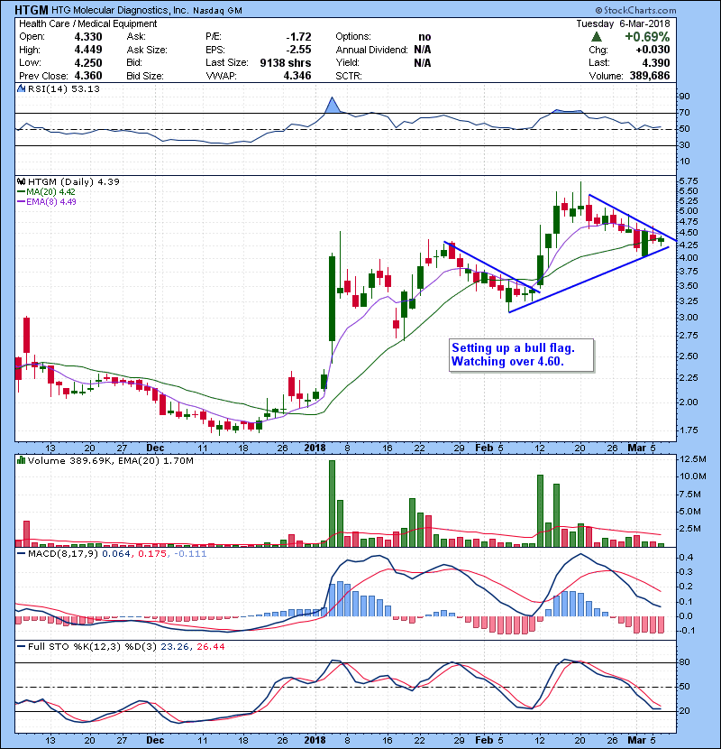
Task: Click the MACD axis label -0.1
Action: pos(686,631)
